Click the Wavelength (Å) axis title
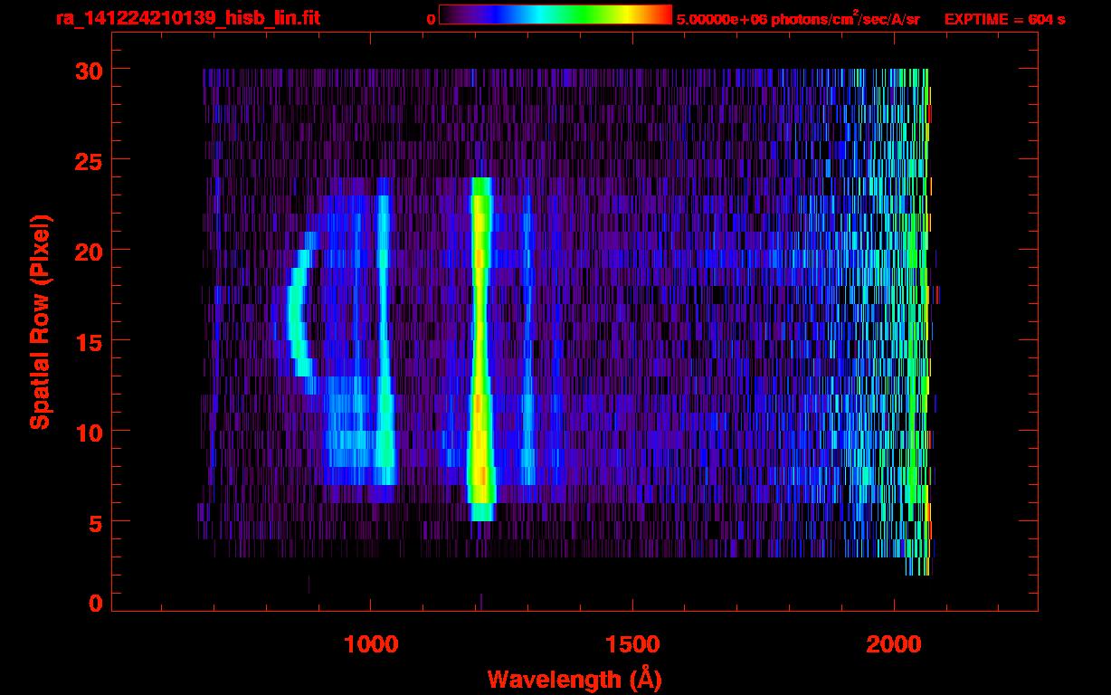1111x695 pixels. [574, 679]
